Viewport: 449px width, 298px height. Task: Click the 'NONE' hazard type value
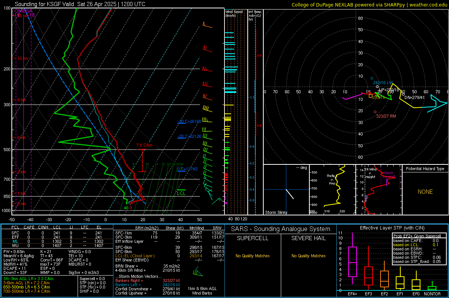tap(425, 192)
